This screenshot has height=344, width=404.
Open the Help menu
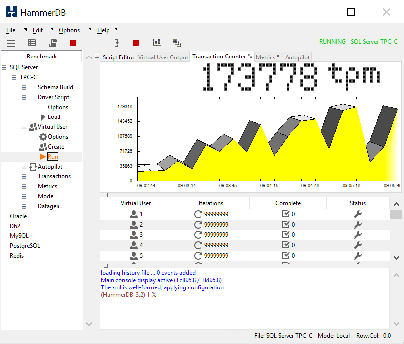tap(103, 30)
